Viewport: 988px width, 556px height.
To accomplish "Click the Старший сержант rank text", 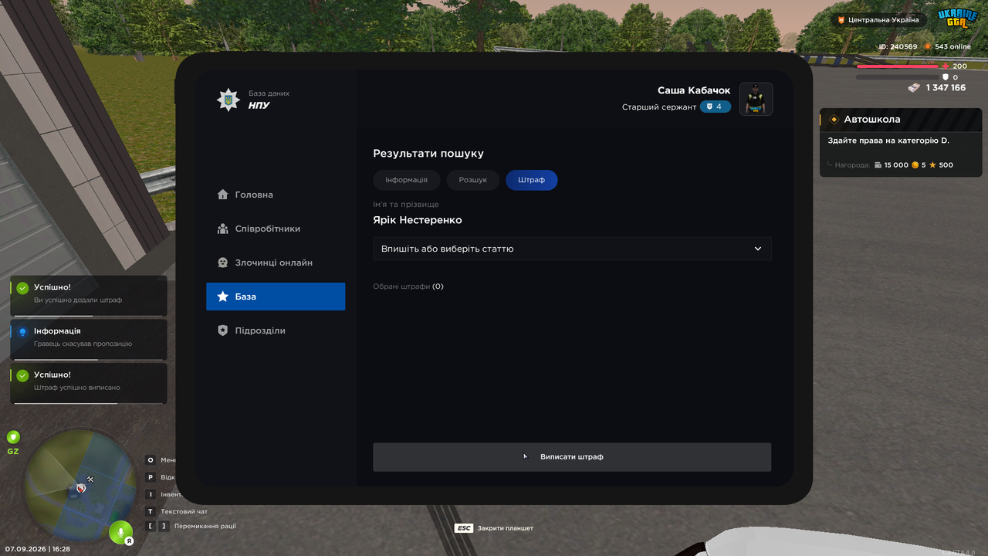I will click(x=659, y=107).
